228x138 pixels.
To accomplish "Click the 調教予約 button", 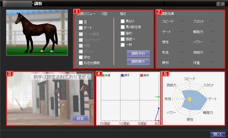I will tap(138, 53).
